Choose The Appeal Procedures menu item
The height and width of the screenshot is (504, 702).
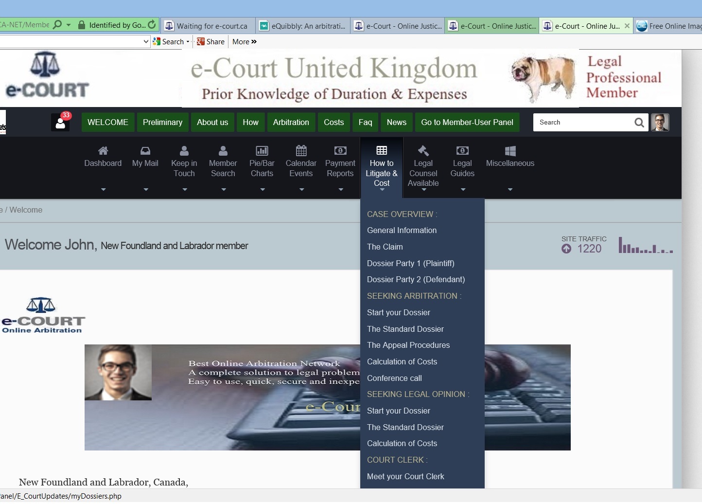408,345
